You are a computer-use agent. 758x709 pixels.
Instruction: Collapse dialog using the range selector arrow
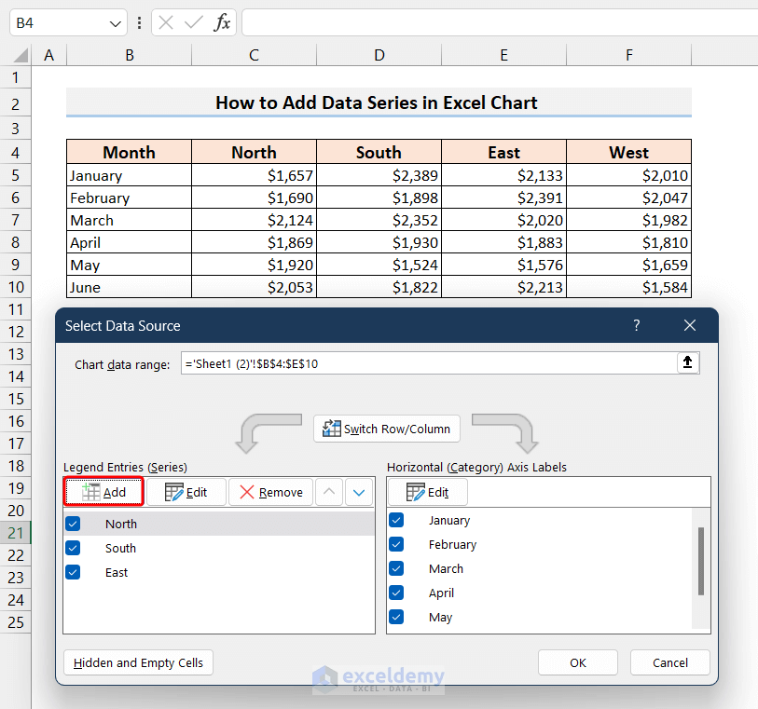point(687,362)
